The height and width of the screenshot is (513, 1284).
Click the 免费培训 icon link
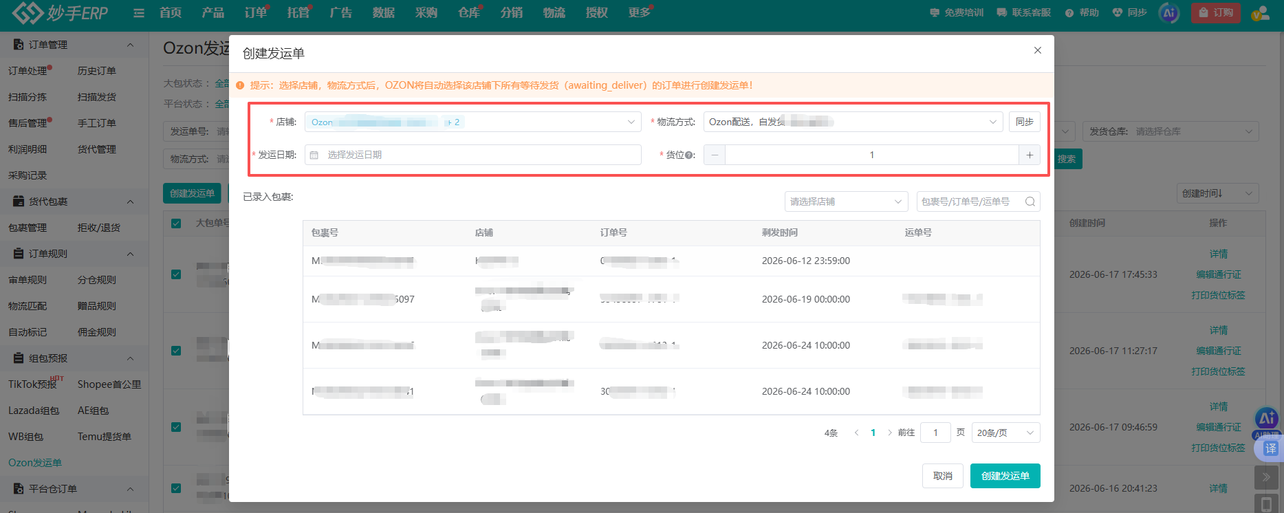957,12
